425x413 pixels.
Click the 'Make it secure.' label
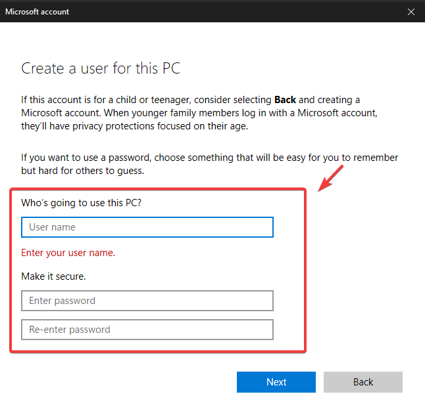click(54, 276)
